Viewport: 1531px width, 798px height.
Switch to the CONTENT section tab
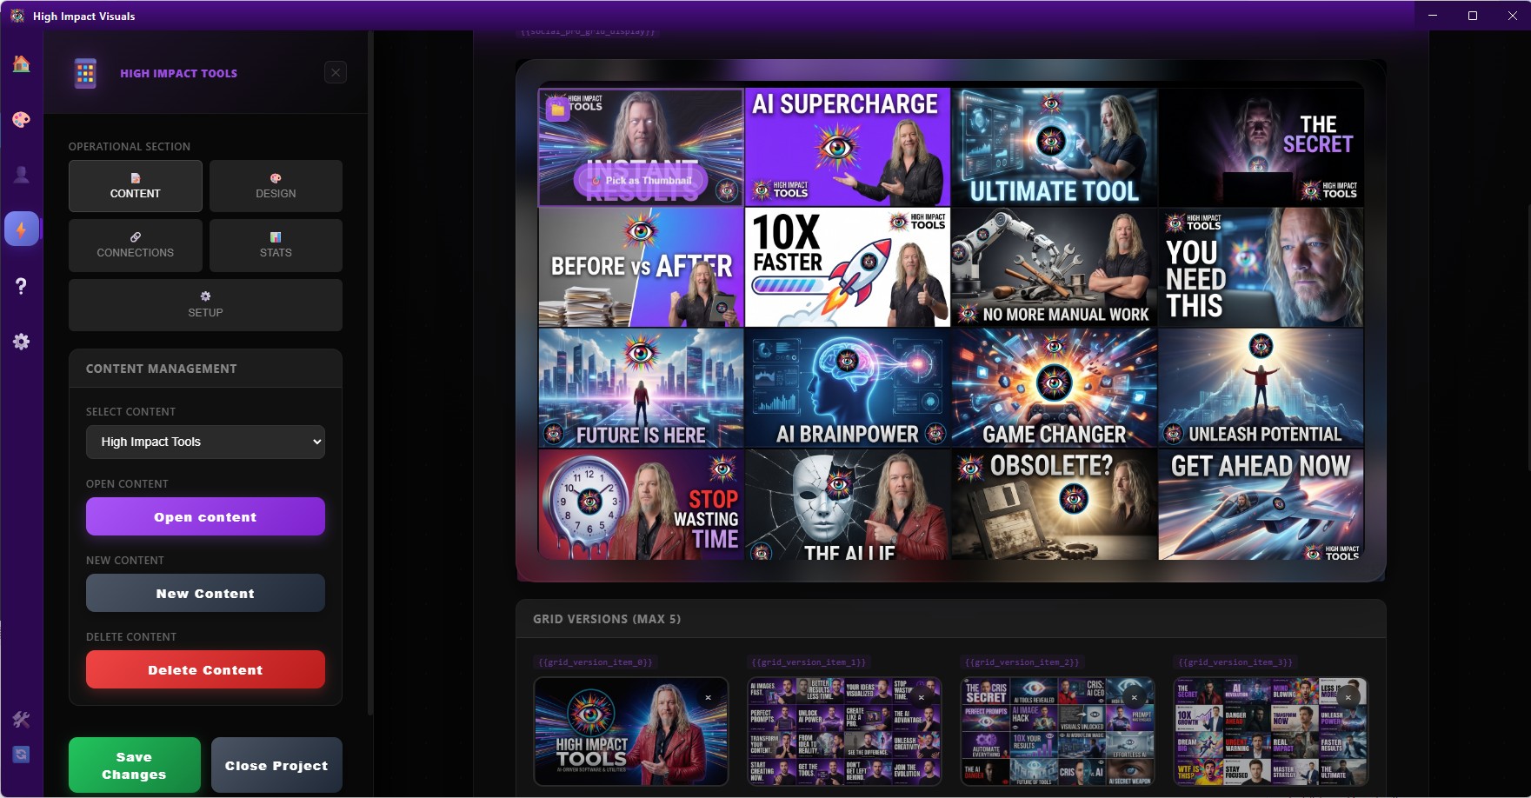pyautogui.click(x=136, y=186)
